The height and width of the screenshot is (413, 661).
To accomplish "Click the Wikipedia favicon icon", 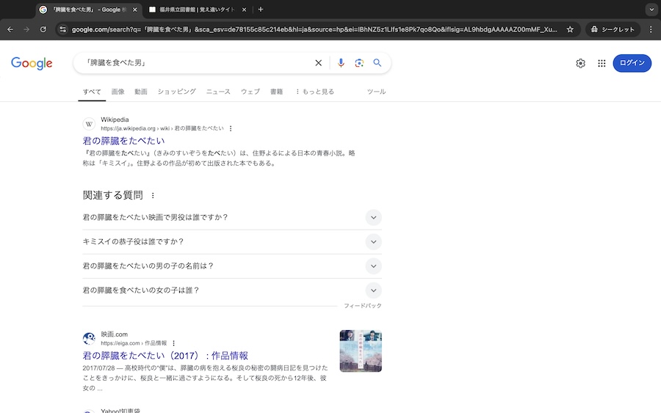I will (89, 124).
